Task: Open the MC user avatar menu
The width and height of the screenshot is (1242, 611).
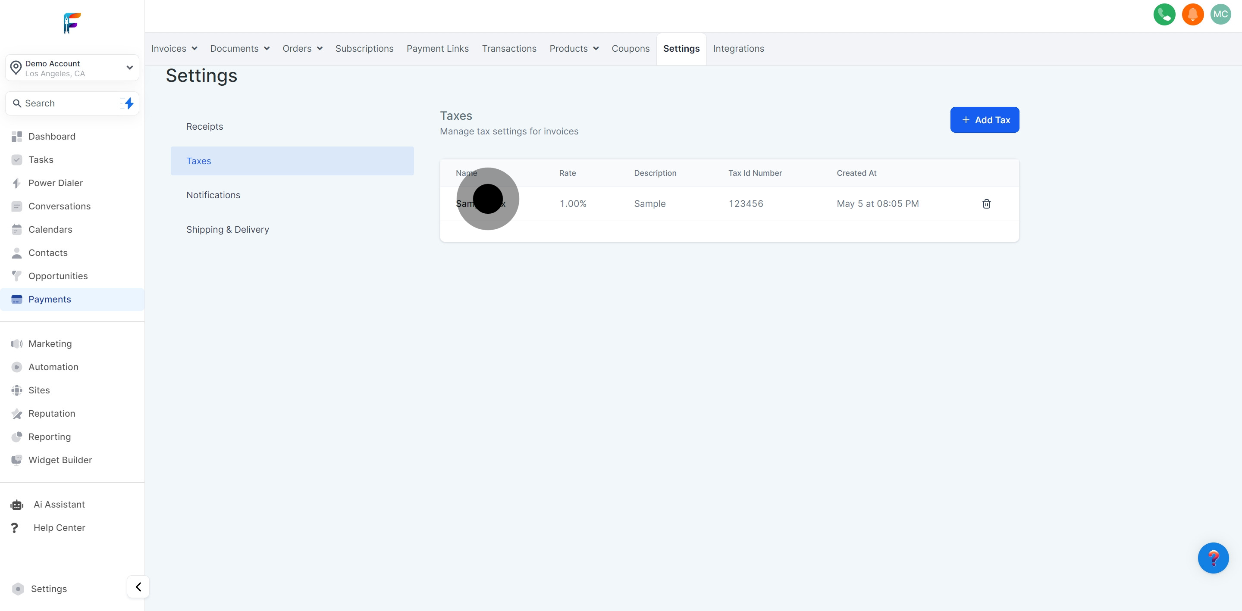Action: 1220,15
